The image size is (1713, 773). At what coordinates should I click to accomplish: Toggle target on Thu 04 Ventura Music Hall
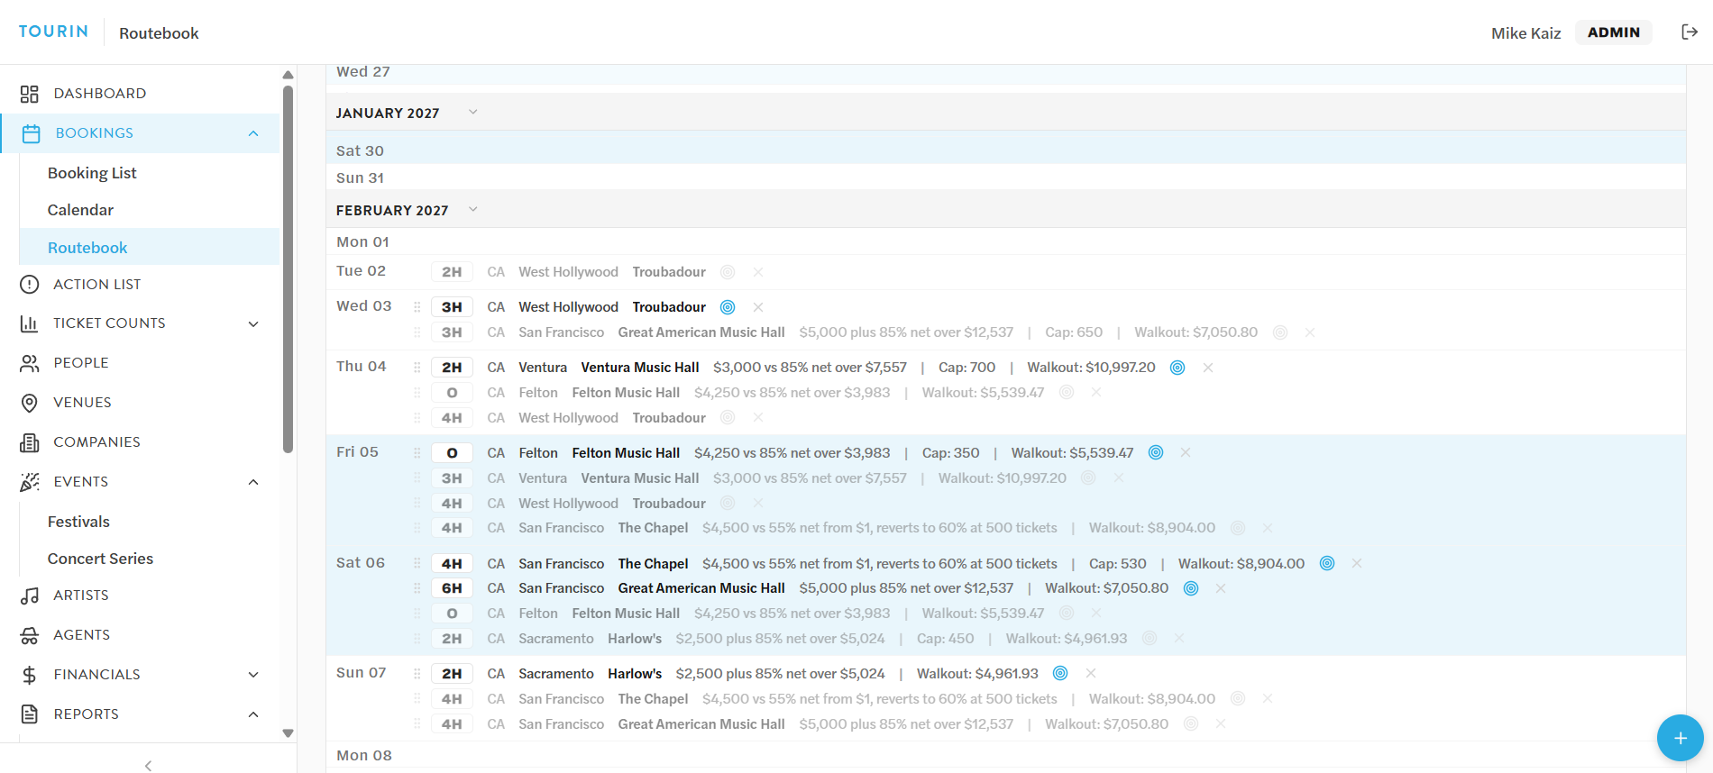[x=1177, y=368]
